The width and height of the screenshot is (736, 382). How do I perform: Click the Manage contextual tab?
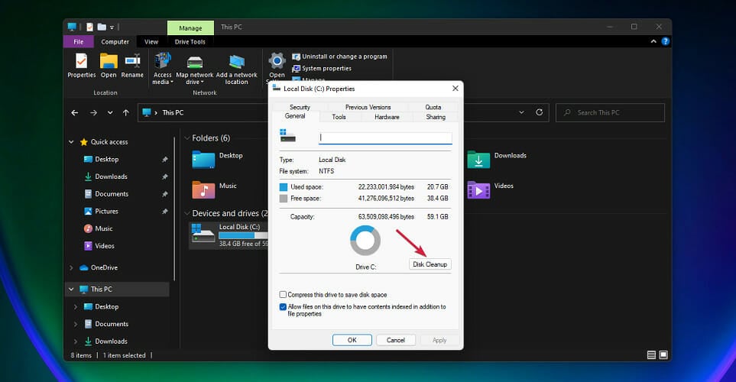pos(190,28)
